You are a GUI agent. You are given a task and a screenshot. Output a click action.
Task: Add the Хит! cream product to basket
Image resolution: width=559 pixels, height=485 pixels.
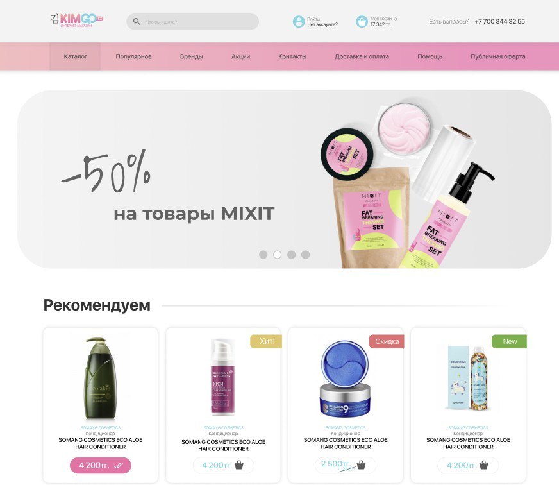[x=239, y=465]
